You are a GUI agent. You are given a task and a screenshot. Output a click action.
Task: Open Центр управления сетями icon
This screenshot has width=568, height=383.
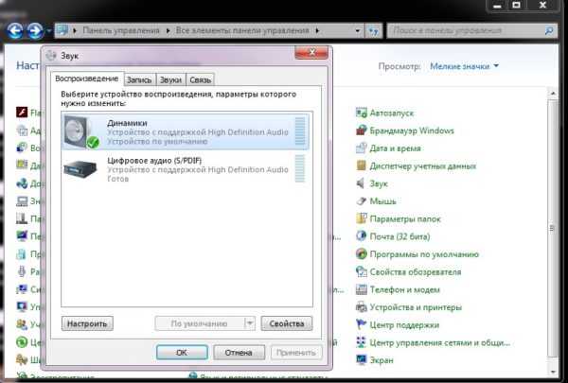[362, 342]
